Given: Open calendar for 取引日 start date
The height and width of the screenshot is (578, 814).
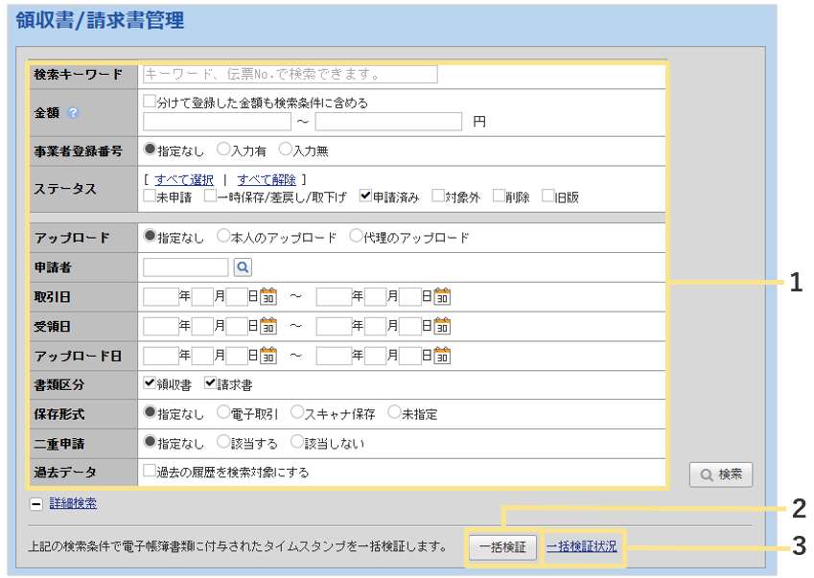Looking at the screenshot, I should [268, 297].
